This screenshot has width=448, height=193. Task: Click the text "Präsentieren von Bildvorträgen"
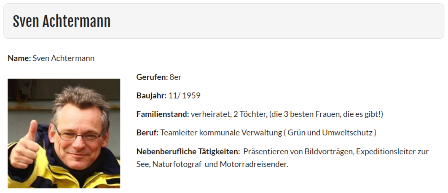pos(298,151)
